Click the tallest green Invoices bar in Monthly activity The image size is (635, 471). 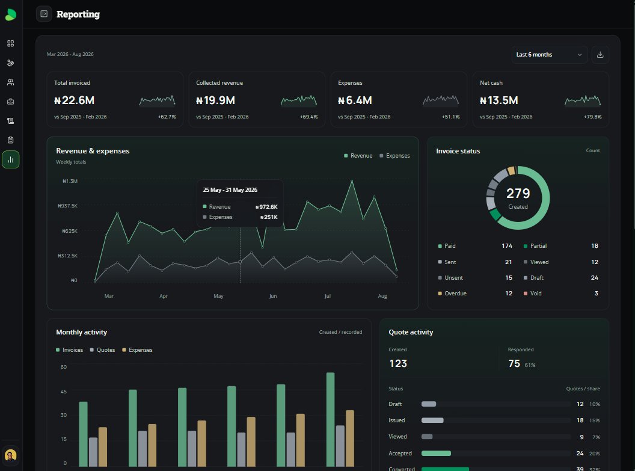[x=331, y=419]
